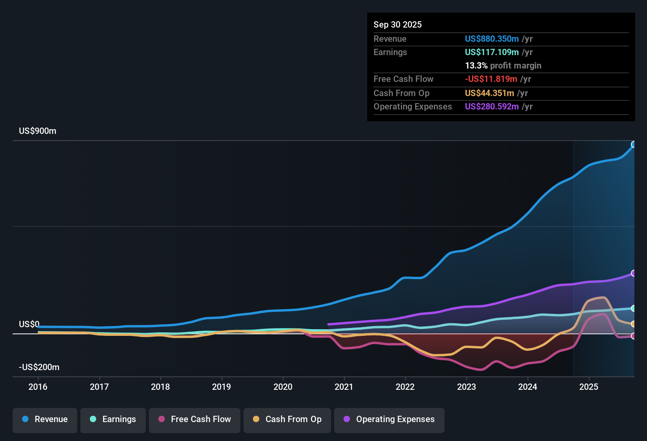647x441 pixels.
Task: Click the 2023 x-axis year label
Action: point(467,387)
